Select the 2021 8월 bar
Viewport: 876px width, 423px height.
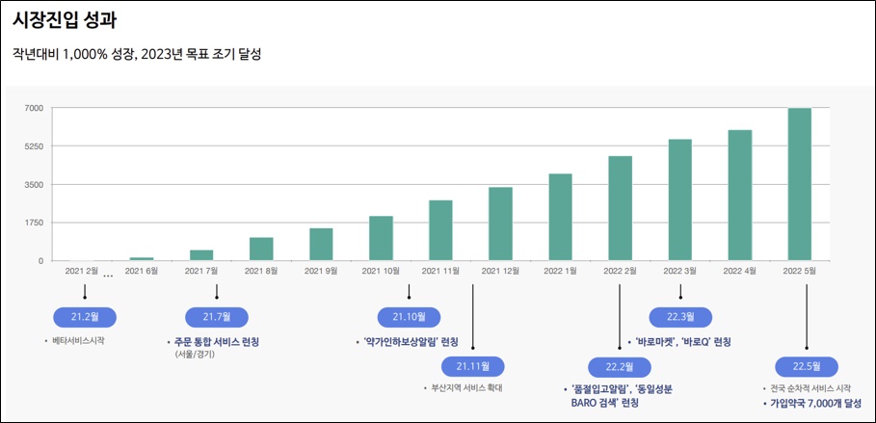pyautogui.click(x=261, y=250)
